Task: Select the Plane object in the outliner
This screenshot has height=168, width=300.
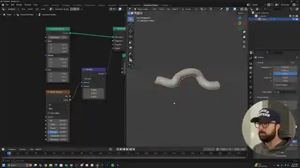Action: pos(263,19)
